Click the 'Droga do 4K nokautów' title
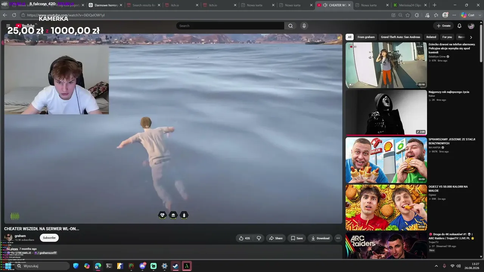The height and width of the screenshot is (272, 484). click(451, 236)
